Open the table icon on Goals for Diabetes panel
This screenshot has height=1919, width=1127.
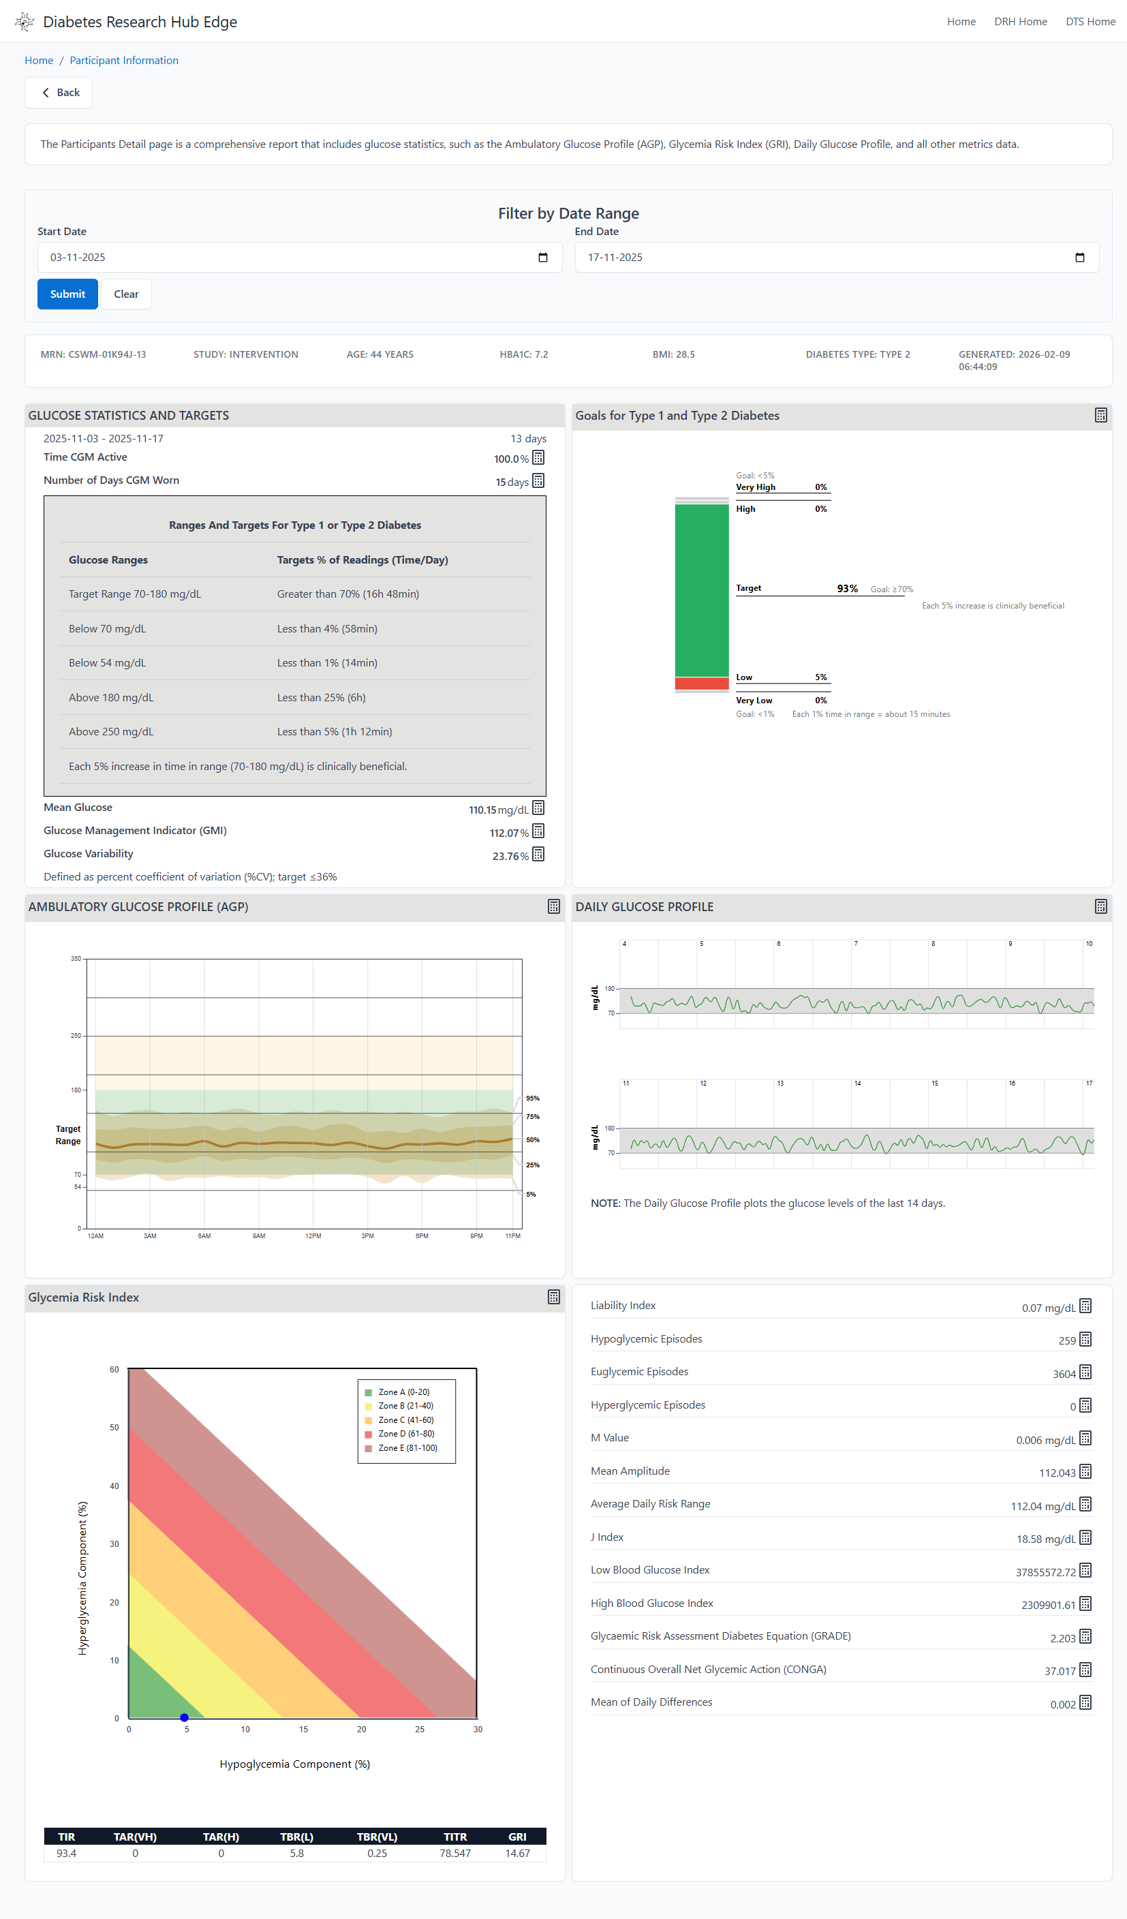point(1100,415)
